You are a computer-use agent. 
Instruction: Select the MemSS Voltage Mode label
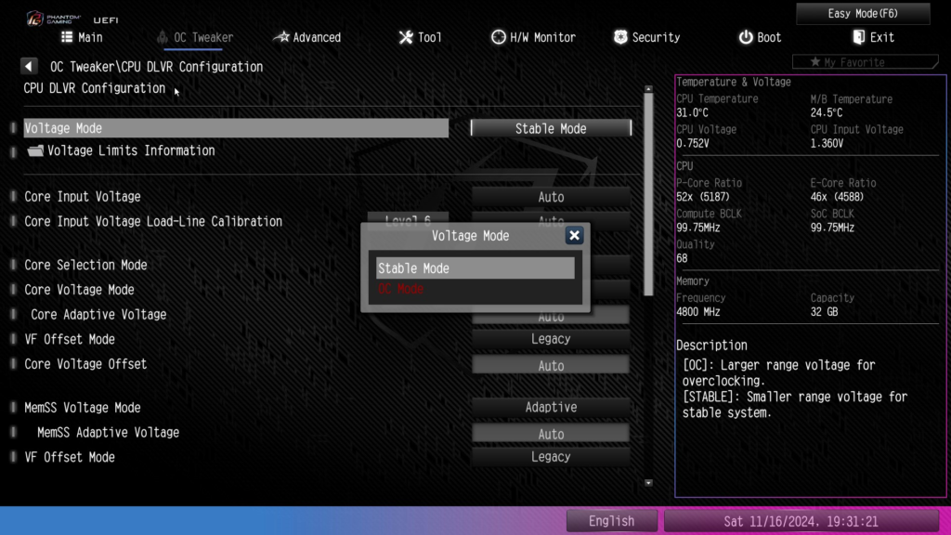[83, 408]
